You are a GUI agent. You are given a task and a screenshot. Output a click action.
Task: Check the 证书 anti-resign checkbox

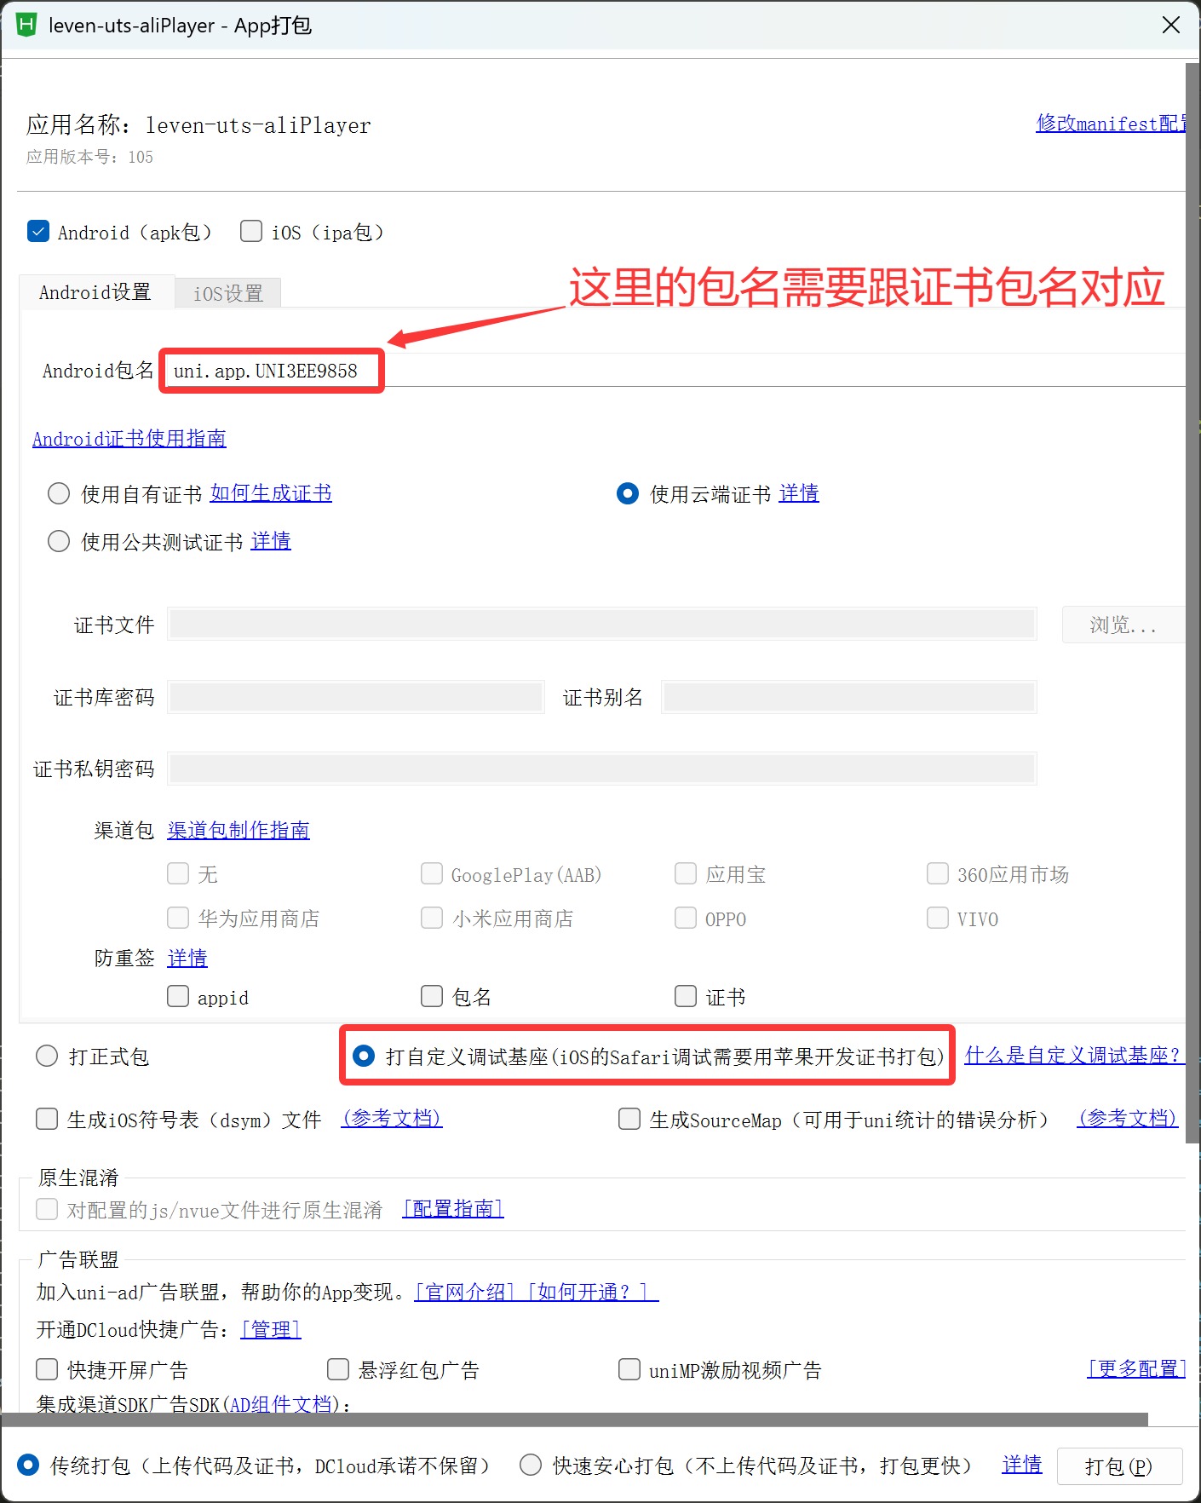pos(686,996)
